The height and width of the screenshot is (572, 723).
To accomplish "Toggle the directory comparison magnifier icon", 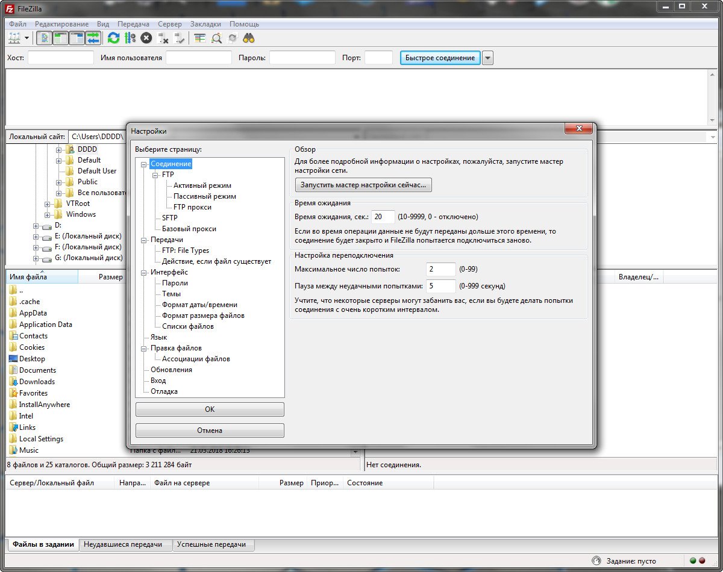I will pyautogui.click(x=216, y=38).
